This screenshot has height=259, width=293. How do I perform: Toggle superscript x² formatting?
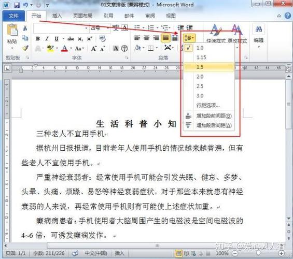point(89,39)
